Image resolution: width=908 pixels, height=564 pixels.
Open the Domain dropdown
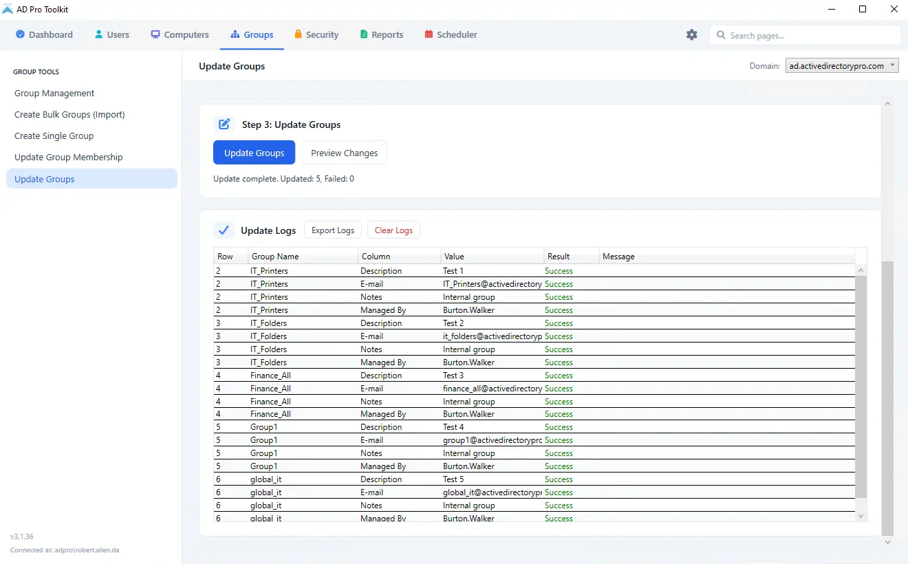click(842, 66)
